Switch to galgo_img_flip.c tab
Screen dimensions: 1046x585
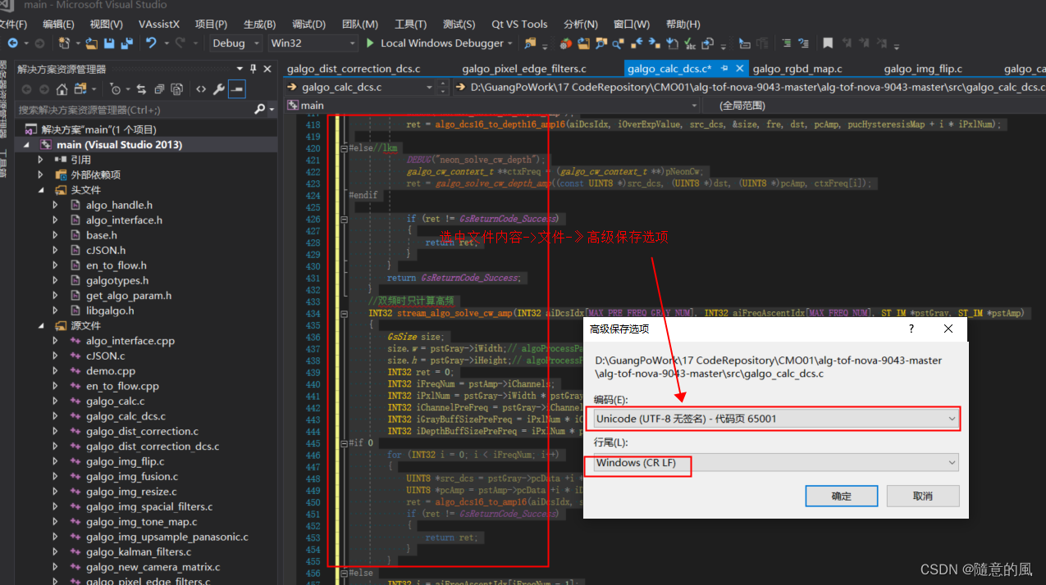click(923, 69)
